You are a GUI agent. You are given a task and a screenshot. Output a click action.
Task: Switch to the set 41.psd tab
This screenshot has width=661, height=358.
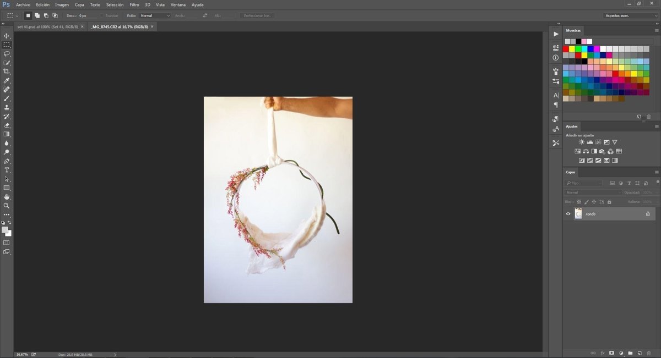(x=48, y=26)
